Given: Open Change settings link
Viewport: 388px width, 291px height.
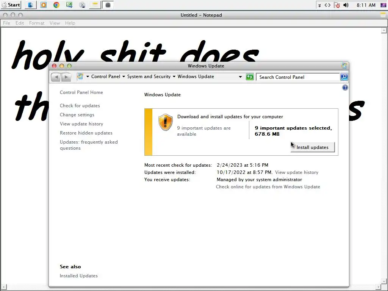Looking at the screenshot, I should pyautogui.click(x=77, y=115).
